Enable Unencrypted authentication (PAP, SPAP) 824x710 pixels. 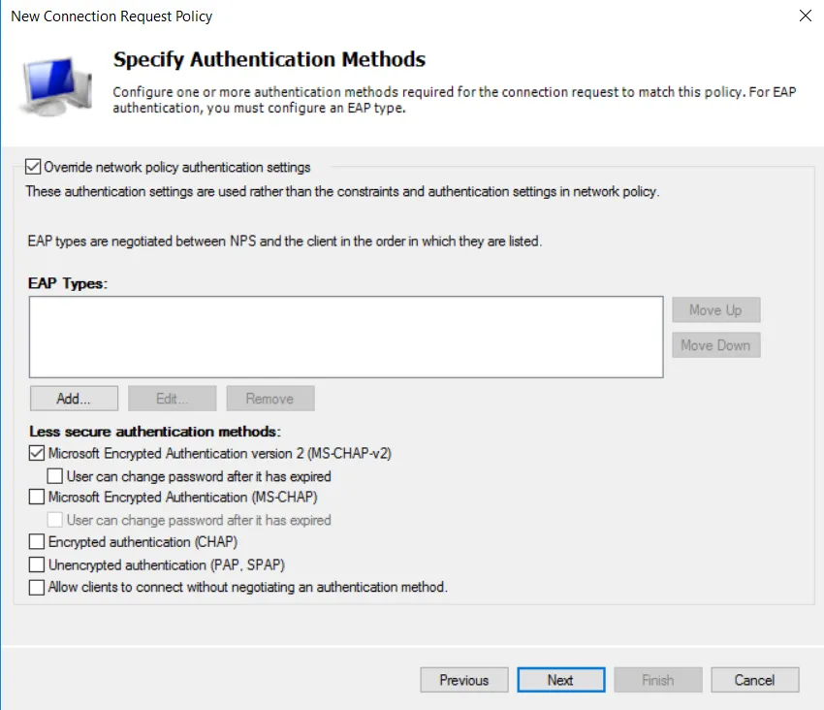pyautogui.click(x=36, y=564)
